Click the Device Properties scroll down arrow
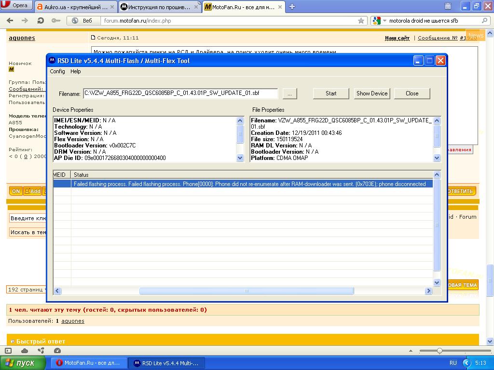494x370 pixels. click(x=240, y=158)
